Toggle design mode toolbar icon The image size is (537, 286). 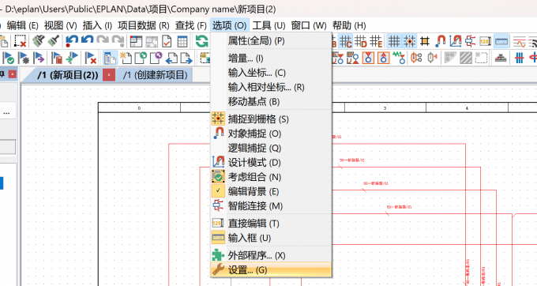coord(455,41)
